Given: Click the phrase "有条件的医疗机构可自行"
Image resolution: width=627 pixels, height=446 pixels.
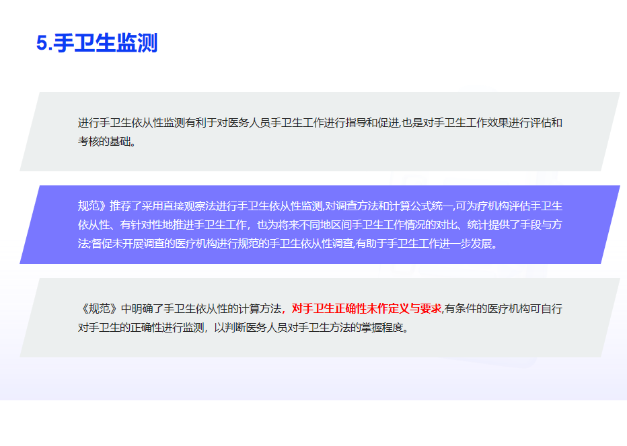Looking at the screenshot, I should point(503,309).
